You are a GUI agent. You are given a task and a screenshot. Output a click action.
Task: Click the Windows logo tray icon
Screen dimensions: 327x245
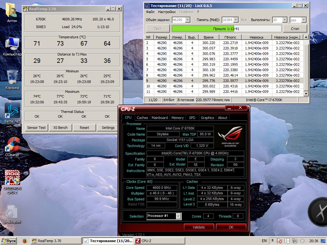pos(287,241)
